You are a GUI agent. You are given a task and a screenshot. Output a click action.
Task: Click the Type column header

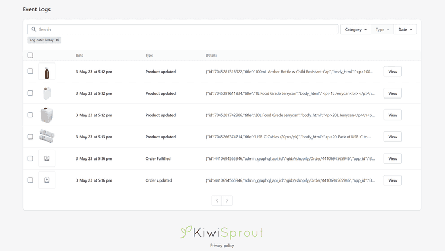click(149, 55)
